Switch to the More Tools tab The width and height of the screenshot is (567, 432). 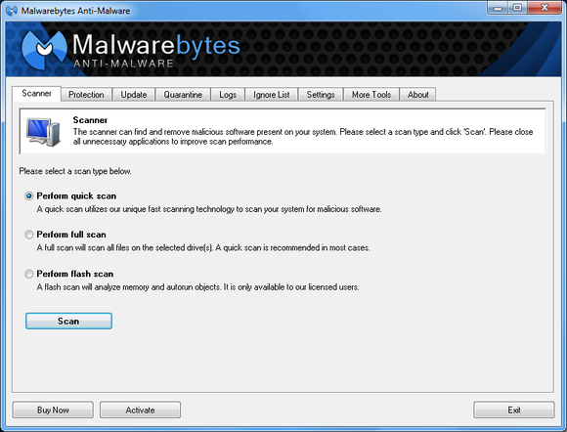[x=371, y=95]
